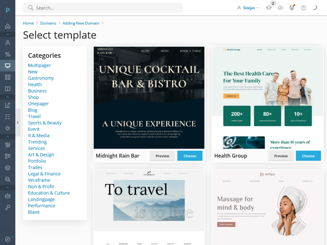Expand the sidebar with the arrow handle
This screenshot has height=245, width=327.
18,122
